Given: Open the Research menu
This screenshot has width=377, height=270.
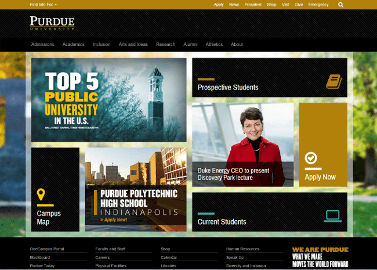Looking at the screenshot, I should (x=166, y=44).
